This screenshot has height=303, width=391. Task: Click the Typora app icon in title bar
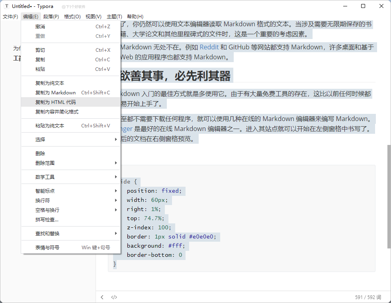pyautogui.click(x=7, y=6)
